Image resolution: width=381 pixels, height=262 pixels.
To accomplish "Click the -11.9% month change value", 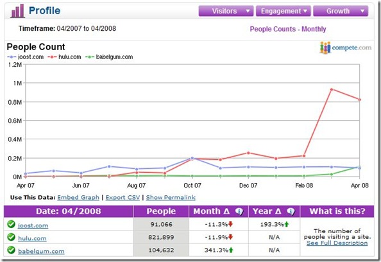I will 216,237.
